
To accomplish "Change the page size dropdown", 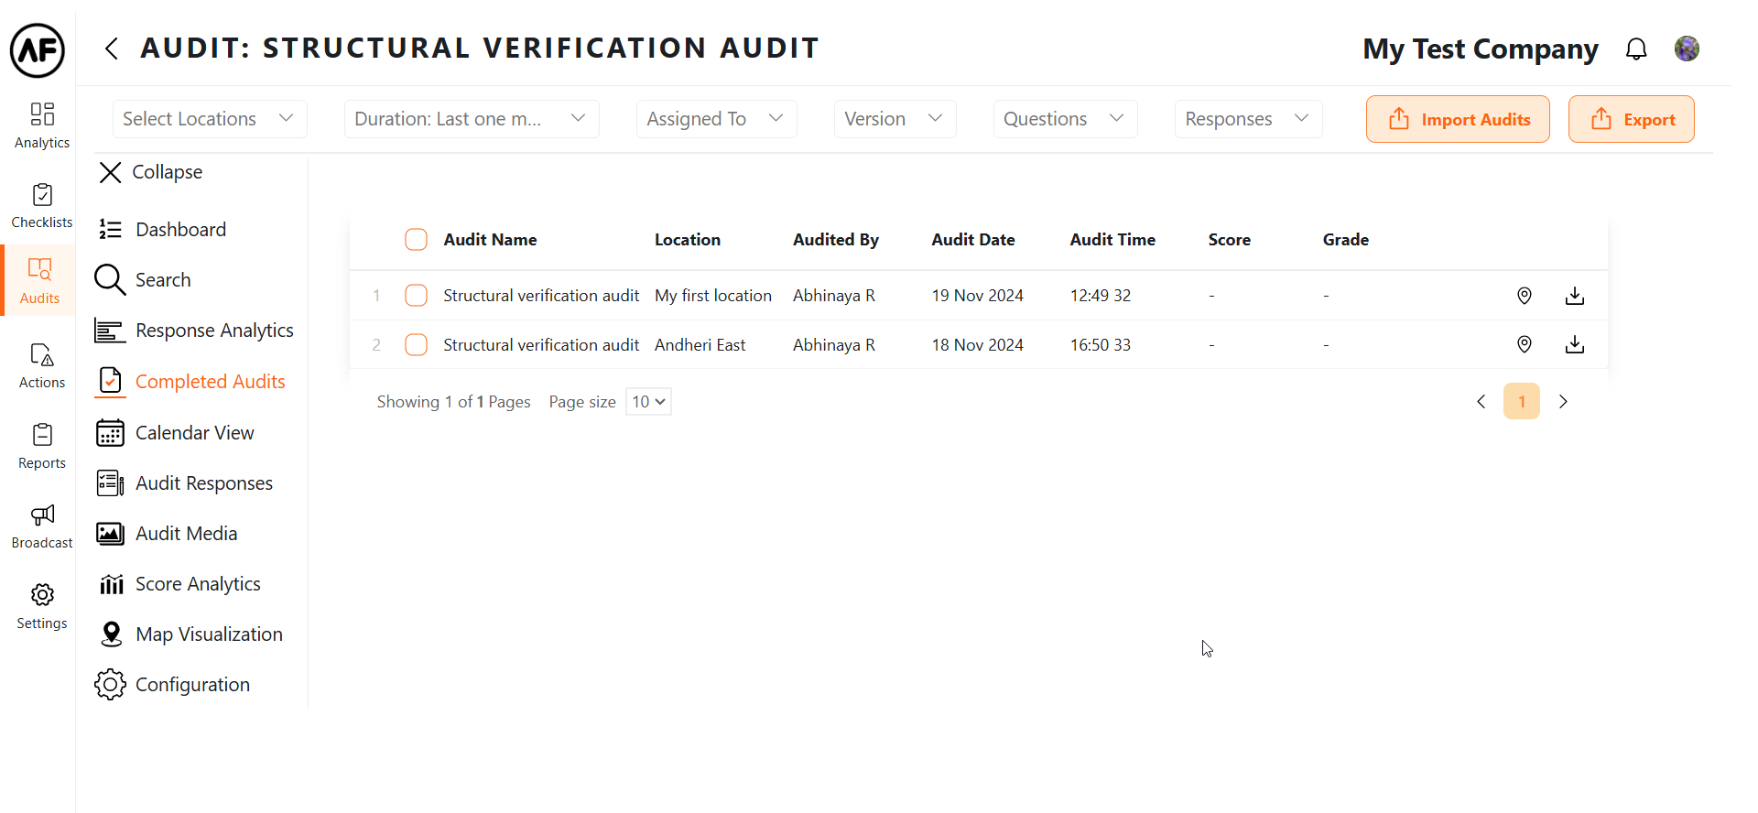I will point(648,402).
